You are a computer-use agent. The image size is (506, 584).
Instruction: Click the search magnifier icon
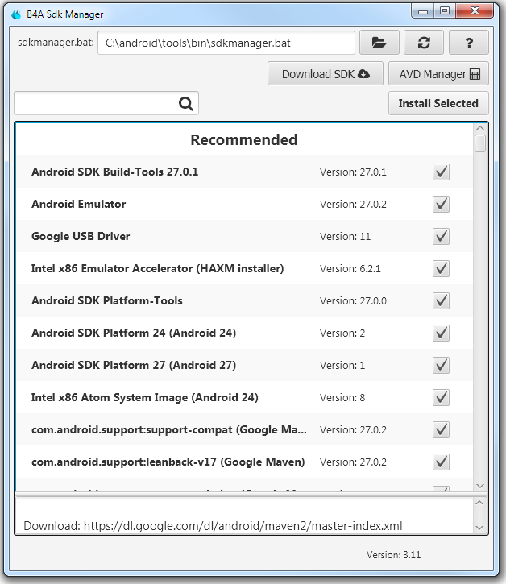pyautogui.click(x=186, y=103)
